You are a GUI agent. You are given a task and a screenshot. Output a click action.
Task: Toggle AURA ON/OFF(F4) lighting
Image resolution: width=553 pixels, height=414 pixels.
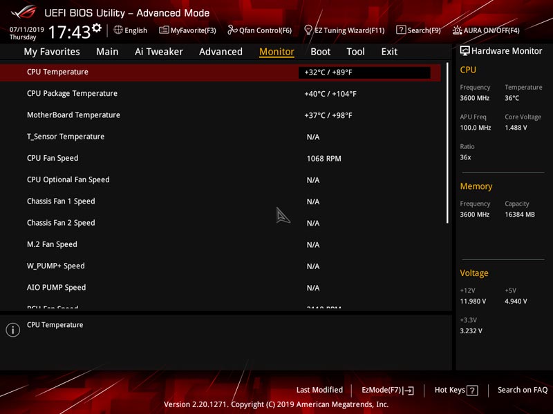click(487, 30)
